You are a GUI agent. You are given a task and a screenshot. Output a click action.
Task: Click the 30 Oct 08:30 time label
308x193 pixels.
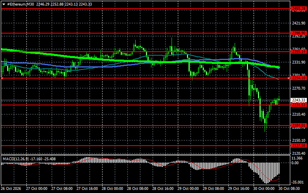[x=289, y=189]
